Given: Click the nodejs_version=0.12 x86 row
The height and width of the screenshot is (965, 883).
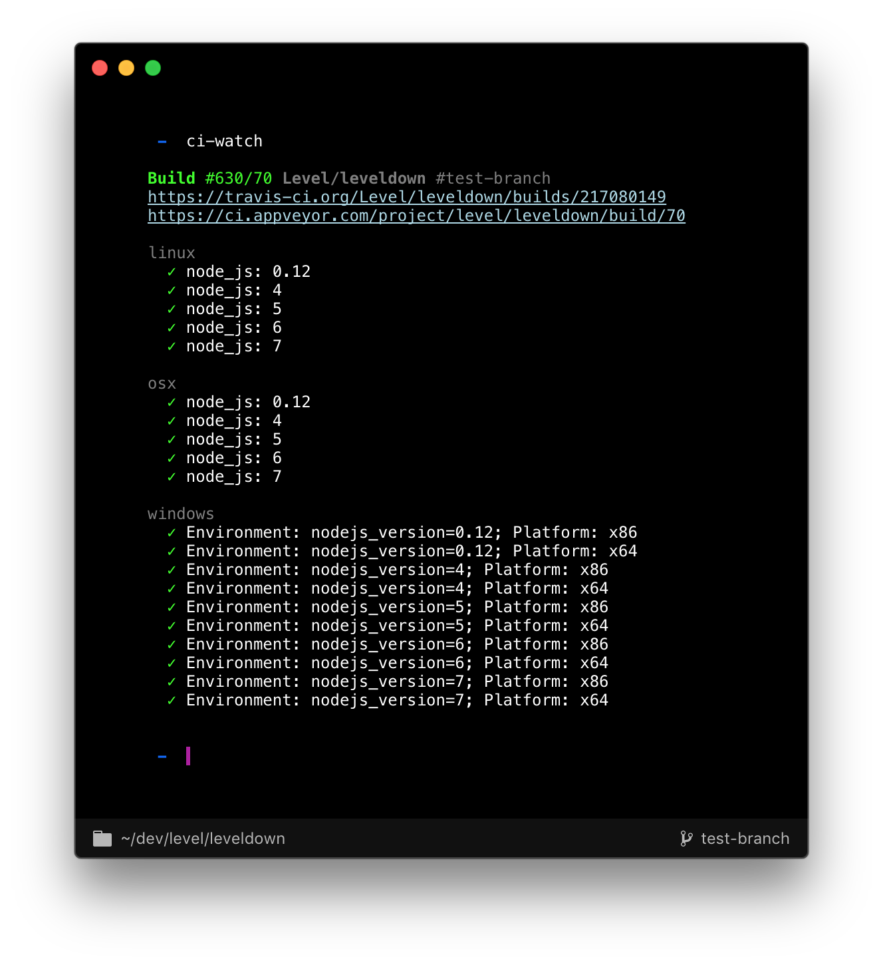Looking at the screenshot, I should [x=402, y=532].
